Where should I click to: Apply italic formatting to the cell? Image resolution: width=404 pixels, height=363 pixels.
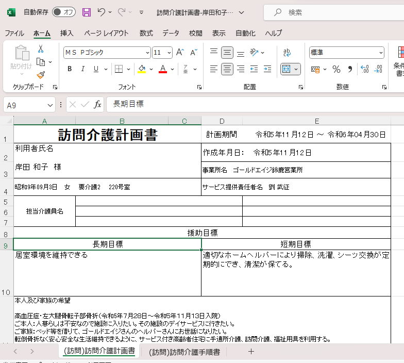pos(82,69)
